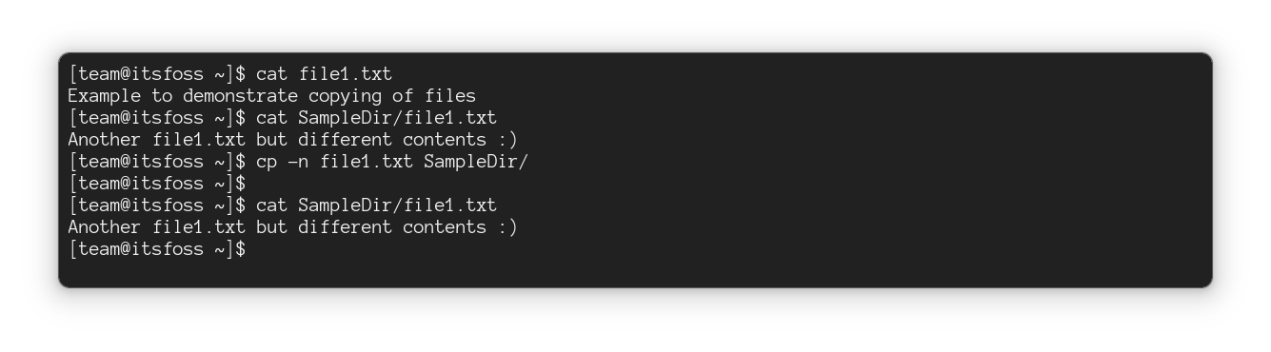Click the word 'demonstrate' in the output
1271x352 pixels.
tap(240, 96)
